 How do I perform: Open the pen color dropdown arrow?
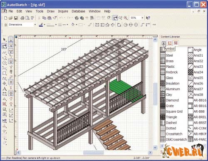(x=45, y=25)
